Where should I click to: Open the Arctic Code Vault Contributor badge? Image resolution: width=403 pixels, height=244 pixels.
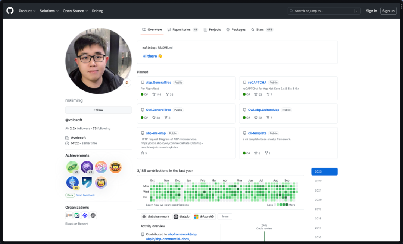tap(87, 183)
